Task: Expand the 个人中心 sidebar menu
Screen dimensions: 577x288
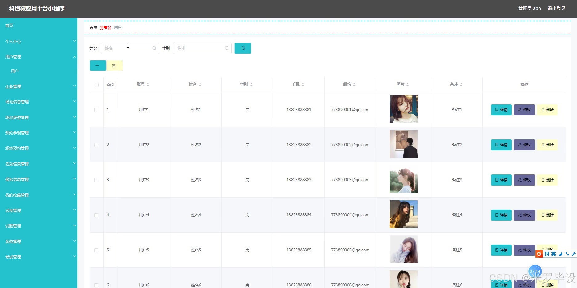Action: point(38,42)
